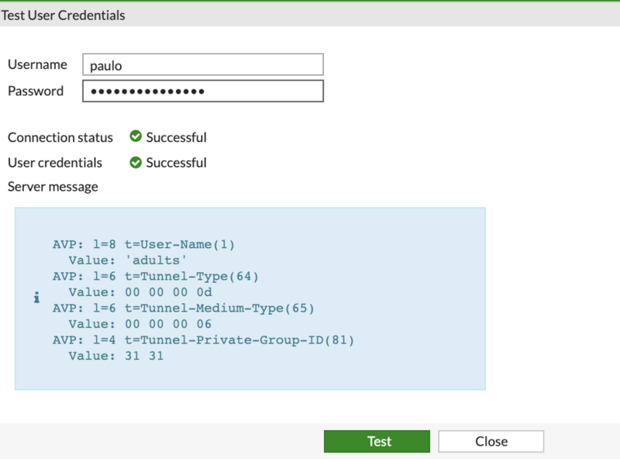
Task: Click the green checkmark beside User credentials
Action: pos(136,162)
